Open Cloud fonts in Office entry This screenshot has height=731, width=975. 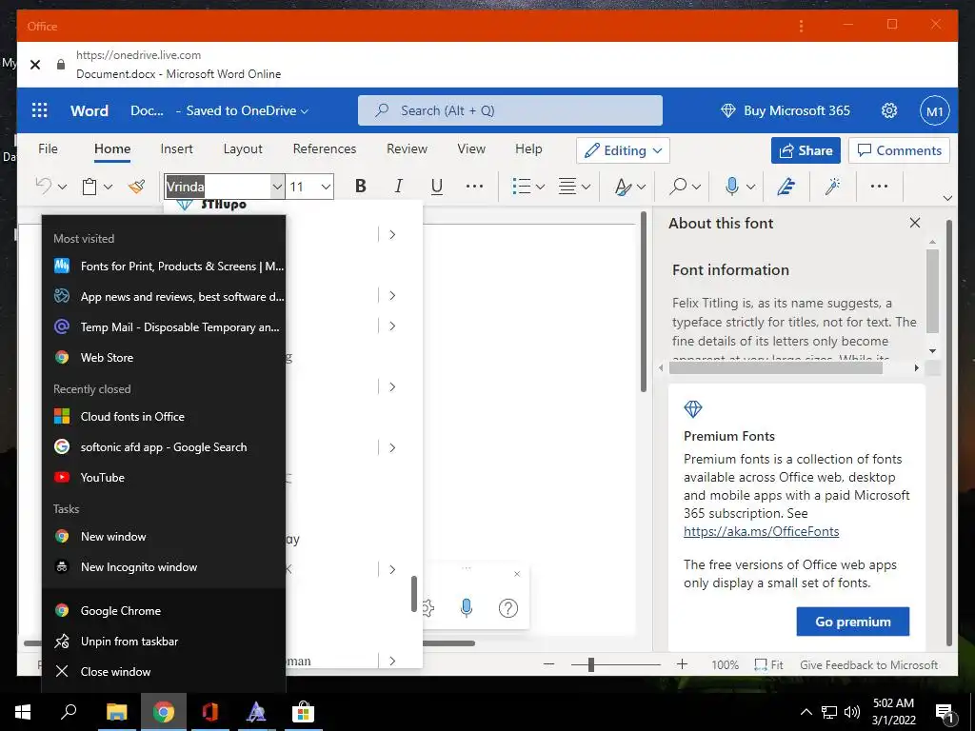click(x=164, y=417)
